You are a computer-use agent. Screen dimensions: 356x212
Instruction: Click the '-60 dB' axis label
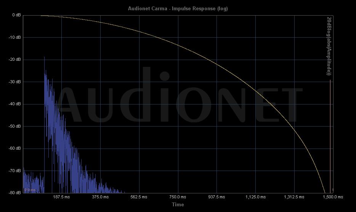click(x=14, y=149)
